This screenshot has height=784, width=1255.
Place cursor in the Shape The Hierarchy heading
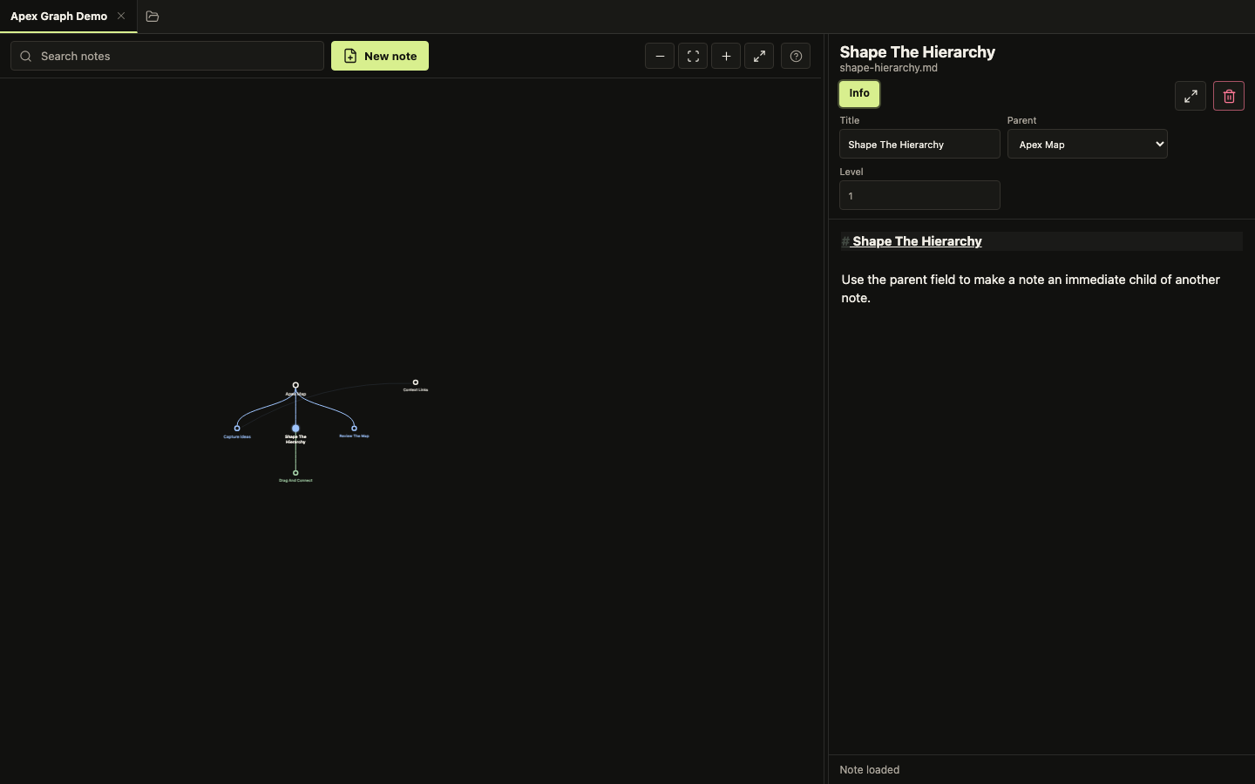[917, 241]
